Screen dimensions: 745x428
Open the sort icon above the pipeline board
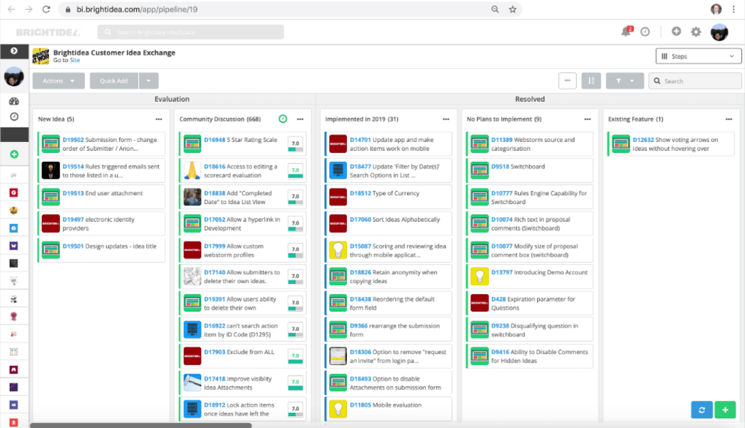[591, 81]
